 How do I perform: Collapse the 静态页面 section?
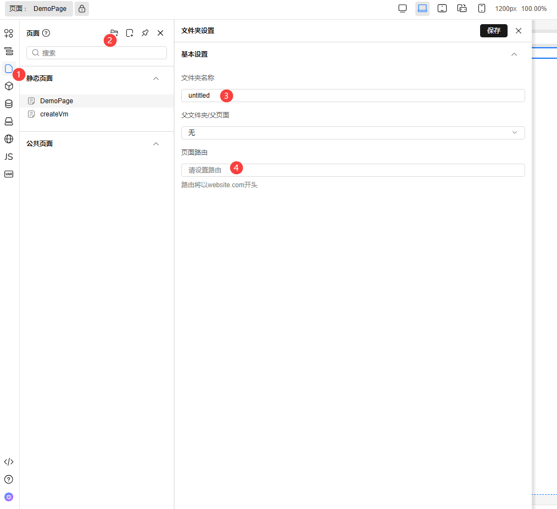pyautogui.click(x=156, y=79)
